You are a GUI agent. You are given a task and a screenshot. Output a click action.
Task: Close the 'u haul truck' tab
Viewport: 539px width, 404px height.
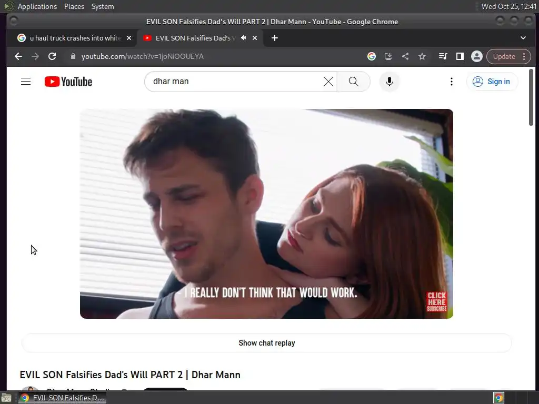pos(129,38)
